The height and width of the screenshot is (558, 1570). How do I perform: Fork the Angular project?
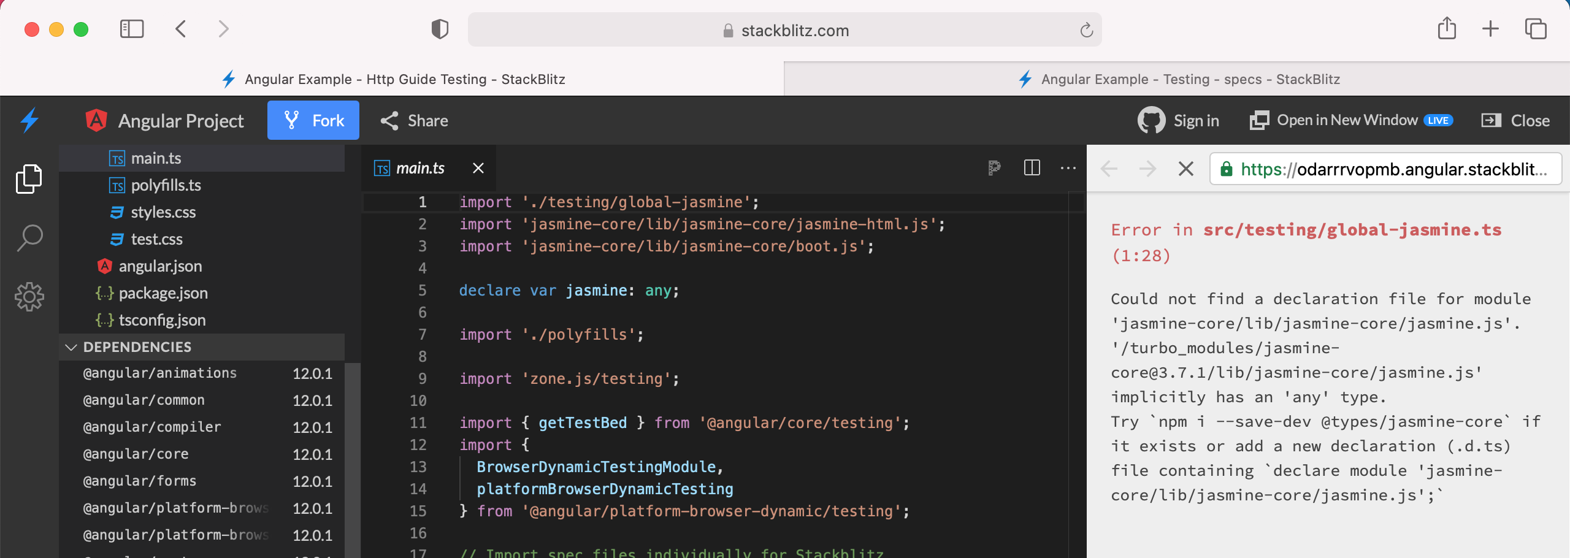[313, 120]
